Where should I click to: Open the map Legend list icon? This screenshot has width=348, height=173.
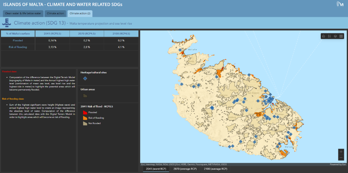click(x=330, y=36)
